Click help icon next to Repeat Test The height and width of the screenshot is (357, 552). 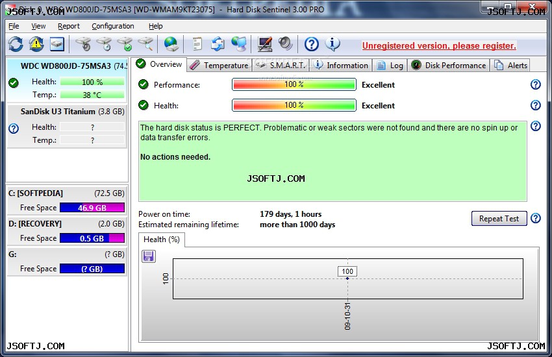click(x=536, y=218)
